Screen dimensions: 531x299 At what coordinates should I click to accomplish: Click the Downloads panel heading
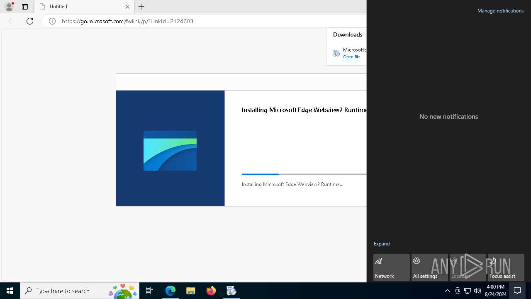pyautogui.click(x=348, y=34)
